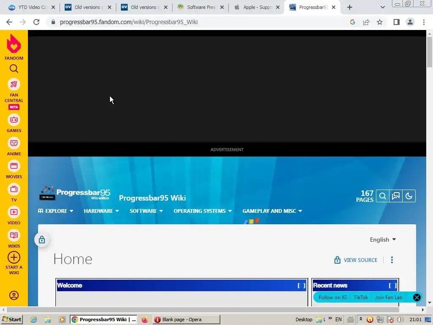The image size is (433, 325).
Task: Click the page protection lock icon
Action: 42,240
